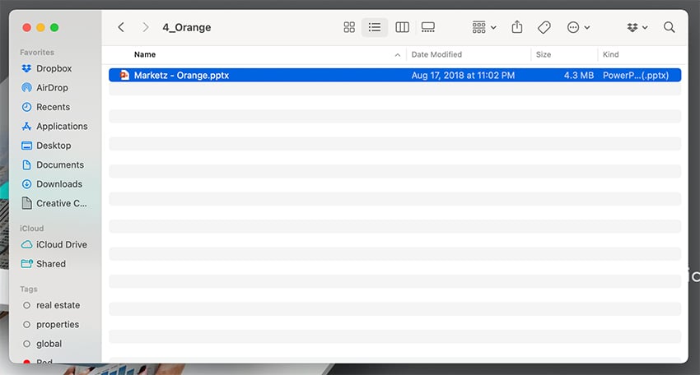
Task: Switch to list view
Action: (x=375, y=27)
